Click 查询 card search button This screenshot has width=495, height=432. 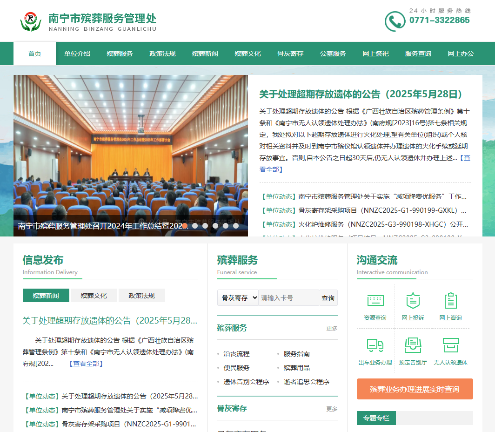pyautogui.click(x=328, y=298)
